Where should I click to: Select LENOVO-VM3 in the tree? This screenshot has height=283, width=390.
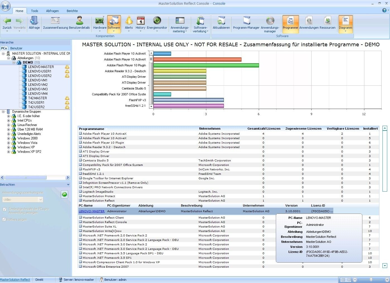coord(38,89)
